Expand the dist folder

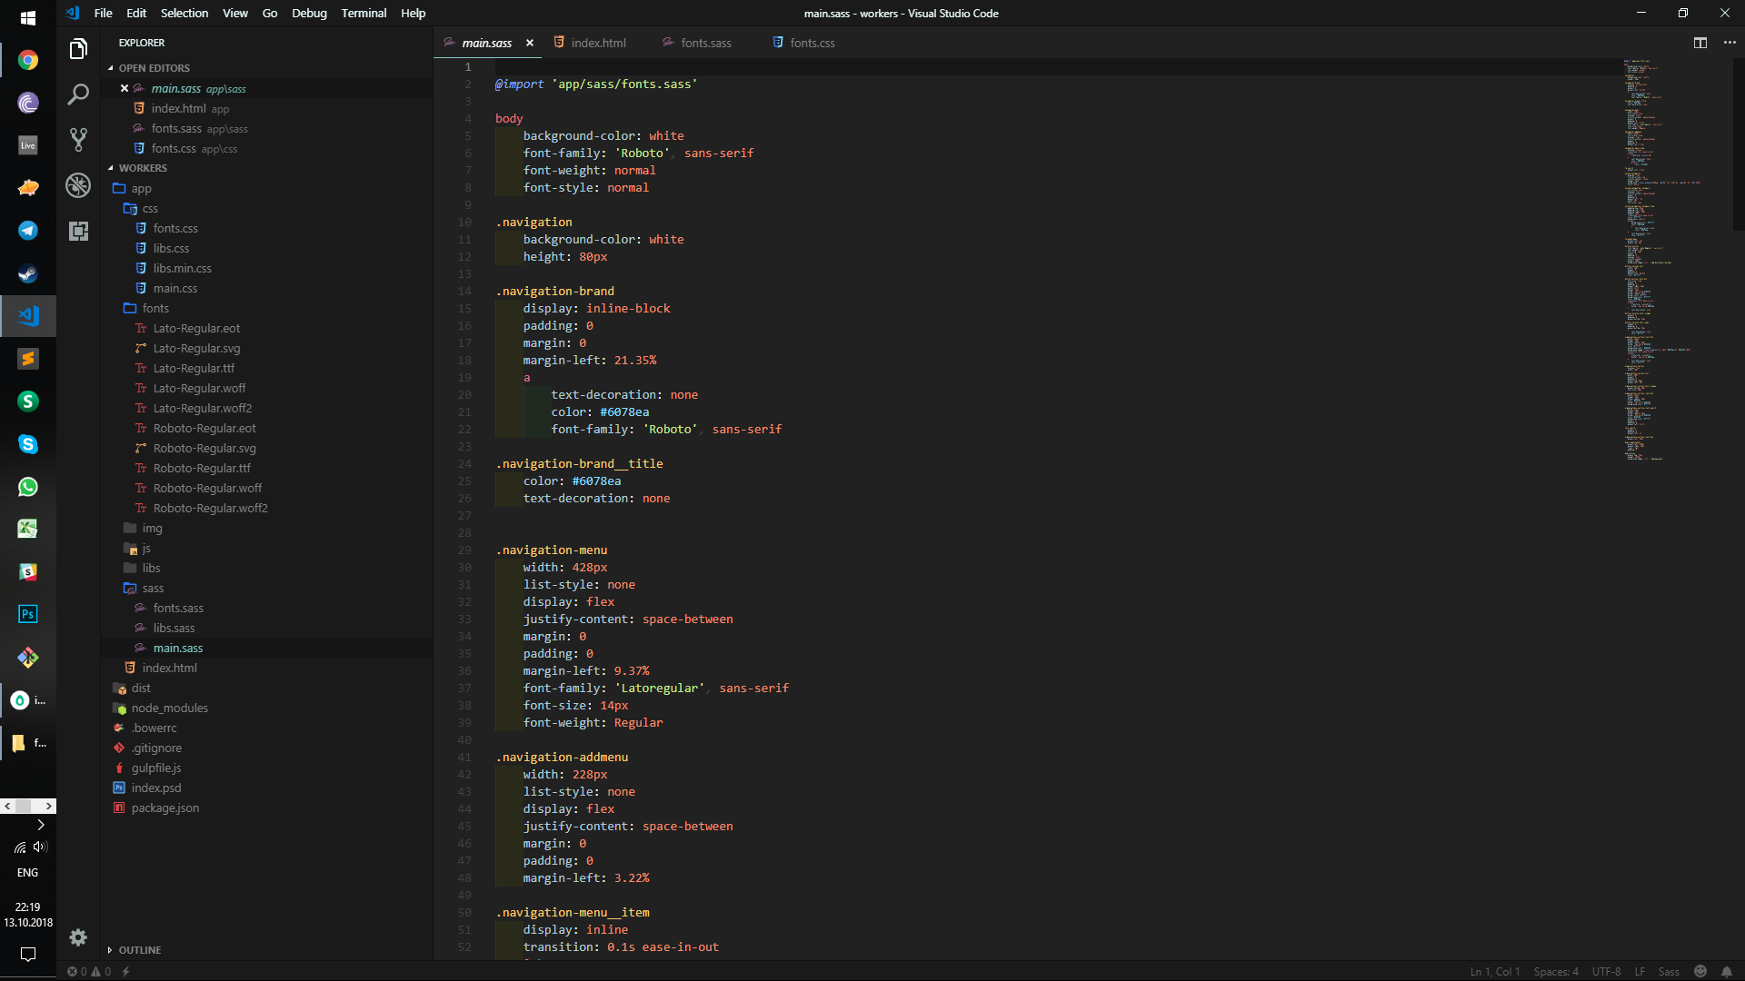coord(141,689)
